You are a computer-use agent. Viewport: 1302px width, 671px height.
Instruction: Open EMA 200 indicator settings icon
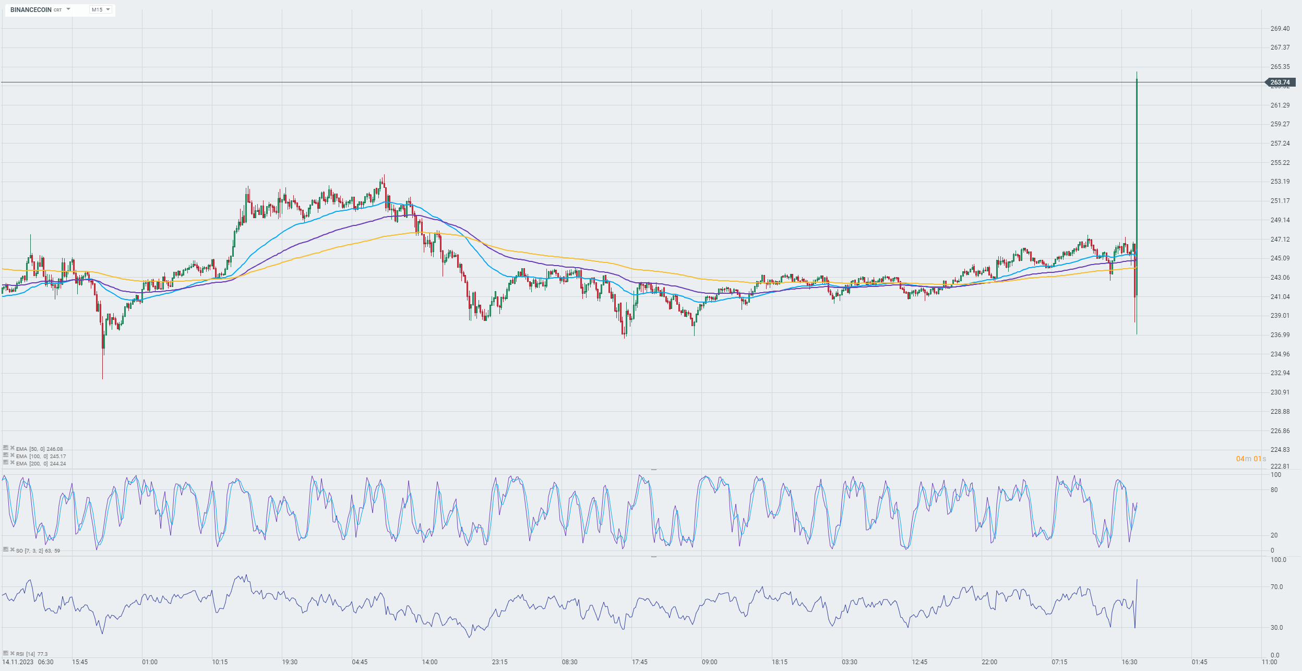click(x=6, y=462)
